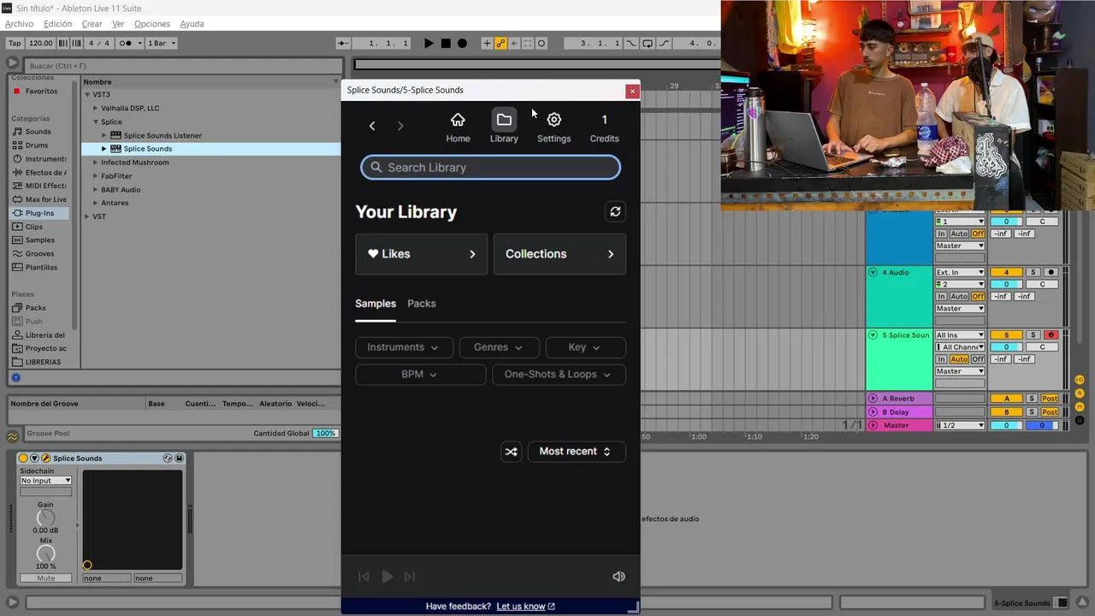This screenshot has height=616, width=1095.
Task: Click the shuffle icon beside Most recent
Action: 511,452
